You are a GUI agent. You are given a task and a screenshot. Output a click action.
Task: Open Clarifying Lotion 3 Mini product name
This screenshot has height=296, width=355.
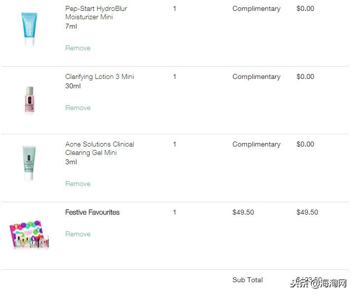99,77
